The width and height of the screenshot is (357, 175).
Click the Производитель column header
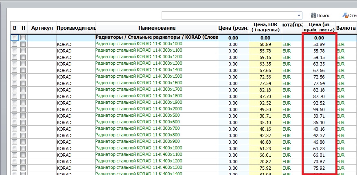click(x=76, y=28)
